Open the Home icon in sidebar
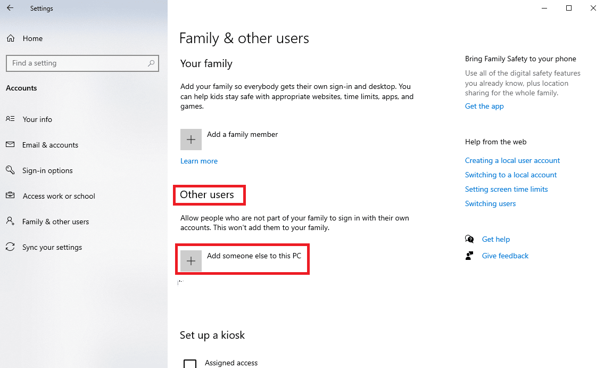The height and width of the screenshot is (368, 604). (11, 38)
